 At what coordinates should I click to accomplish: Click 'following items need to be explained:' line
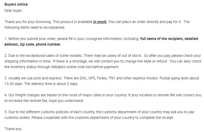click(35, 28)
